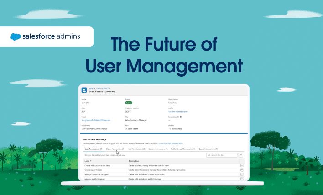Click the Setup breadcrumb link

91,88
